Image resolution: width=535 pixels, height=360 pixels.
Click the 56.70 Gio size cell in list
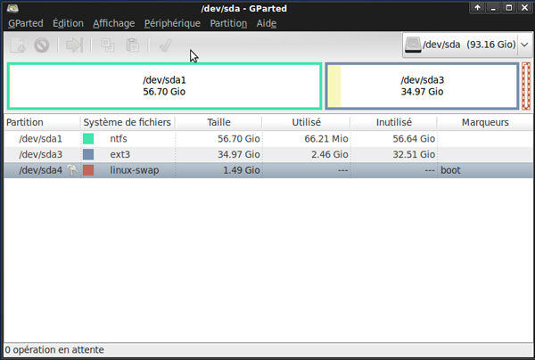[239, 138]
